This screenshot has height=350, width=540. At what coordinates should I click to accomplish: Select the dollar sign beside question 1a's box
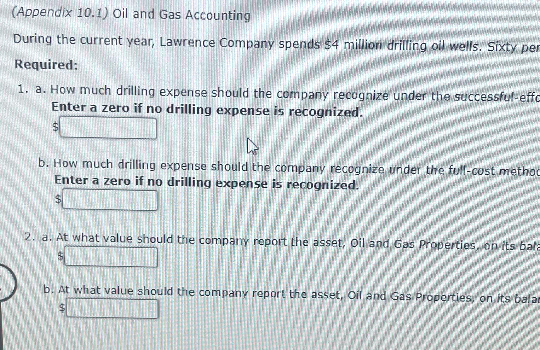click(x=56, y=128)
